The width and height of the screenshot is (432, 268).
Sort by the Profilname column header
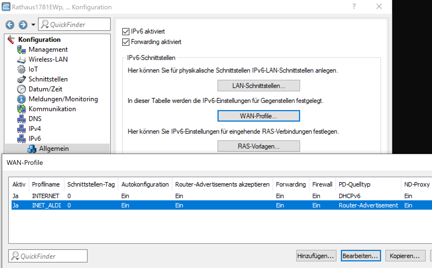[46, 184]
